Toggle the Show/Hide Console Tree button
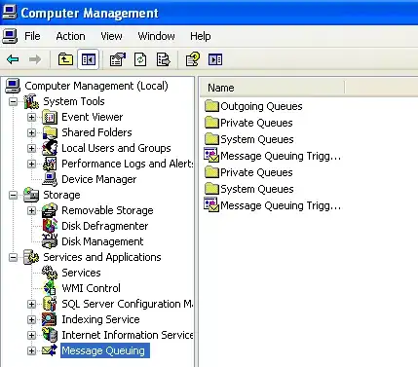Image resolution: width=418 pixels, height=367 pixels. tap(88, 59)
